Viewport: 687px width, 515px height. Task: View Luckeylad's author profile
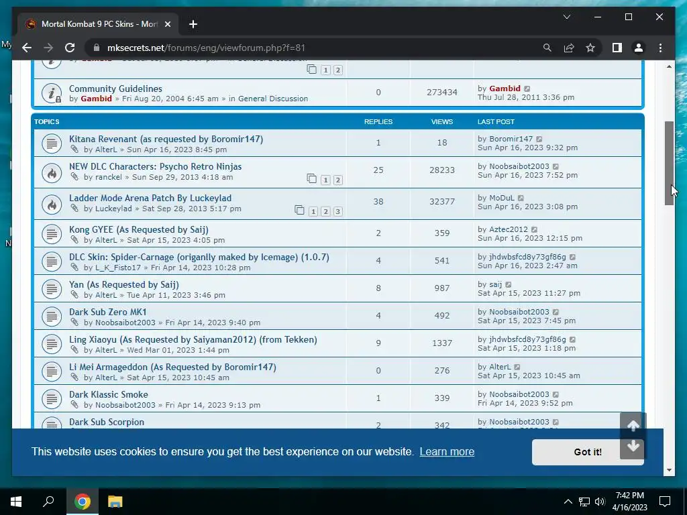[113, 209]
